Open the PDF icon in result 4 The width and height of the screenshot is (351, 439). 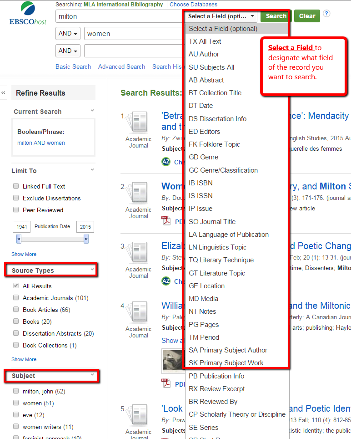[x=166, y=383]
